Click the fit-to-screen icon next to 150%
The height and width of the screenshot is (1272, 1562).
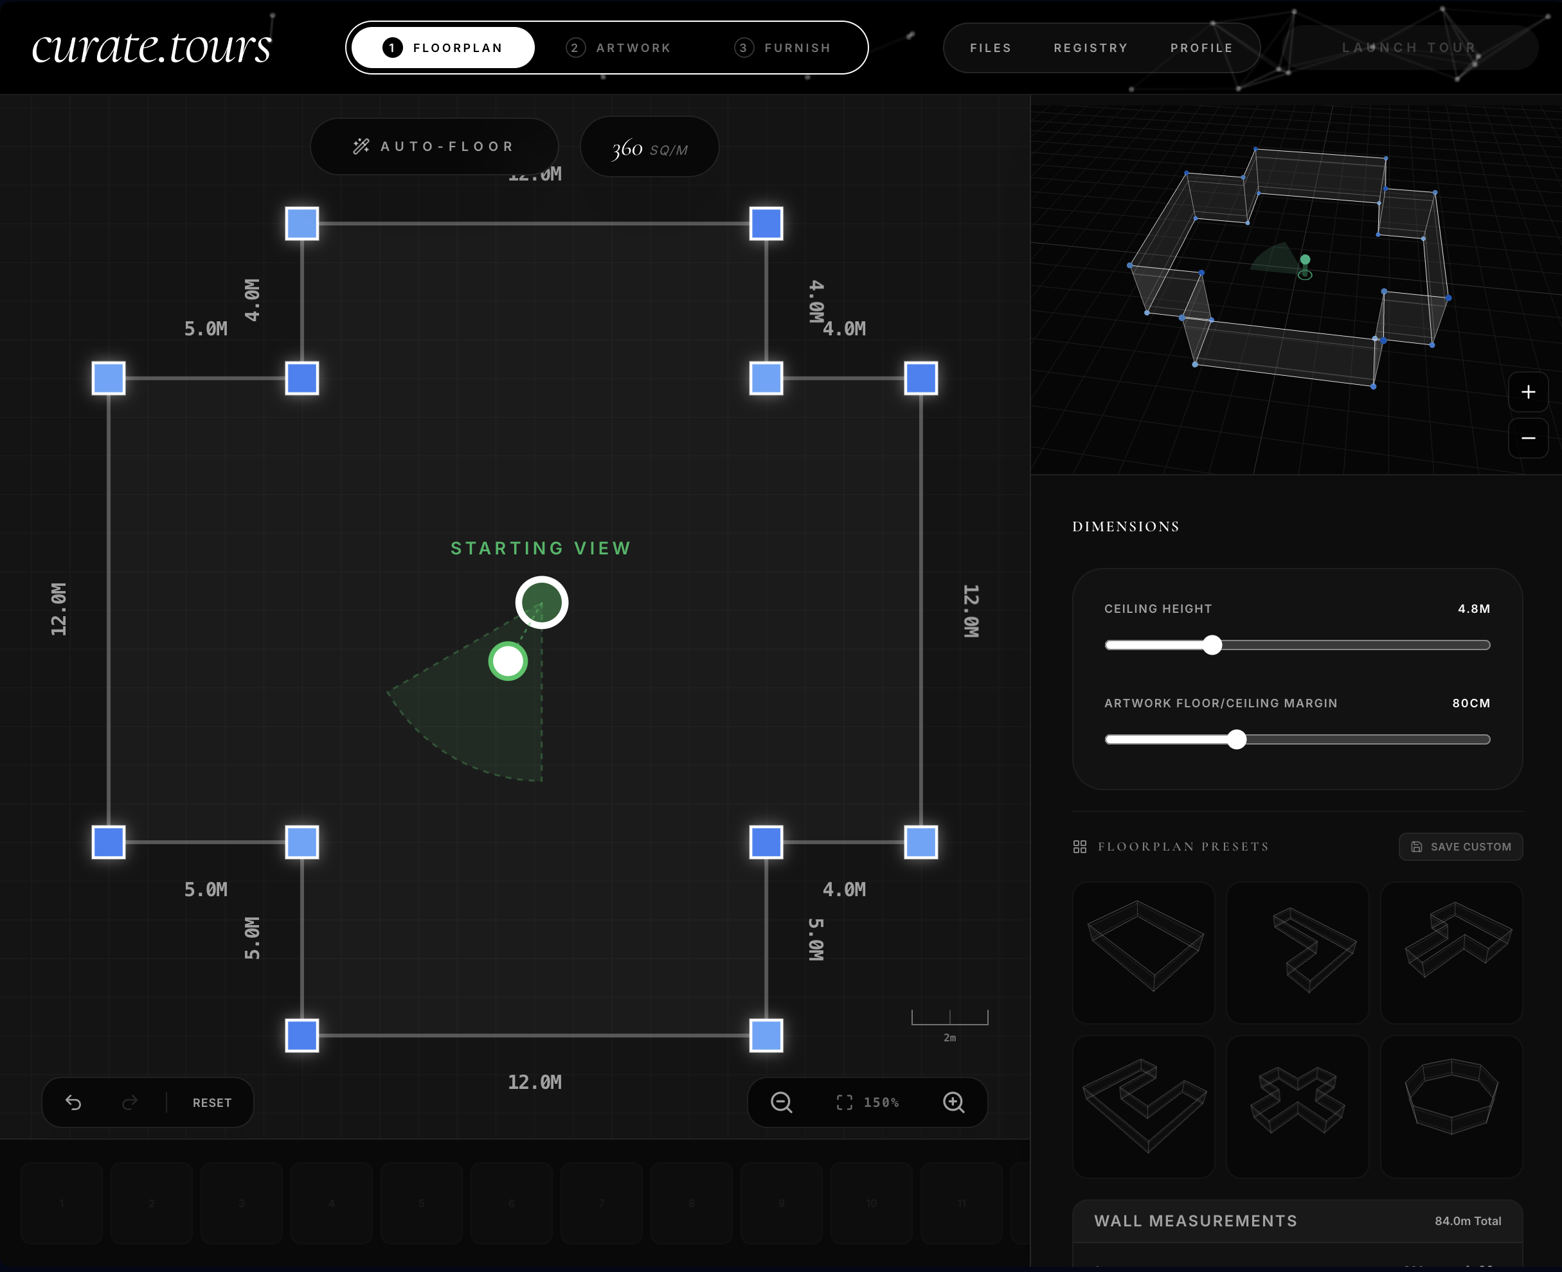click(845, 1103)
